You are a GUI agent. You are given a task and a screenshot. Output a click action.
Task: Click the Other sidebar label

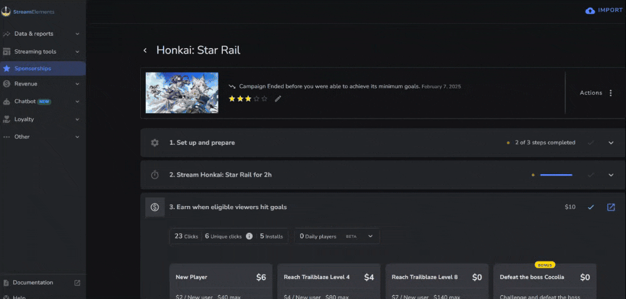click(22, 137)
